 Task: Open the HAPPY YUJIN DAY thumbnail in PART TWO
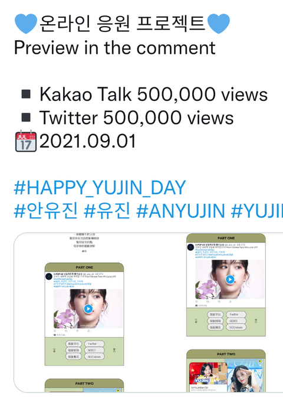point(208,374)
